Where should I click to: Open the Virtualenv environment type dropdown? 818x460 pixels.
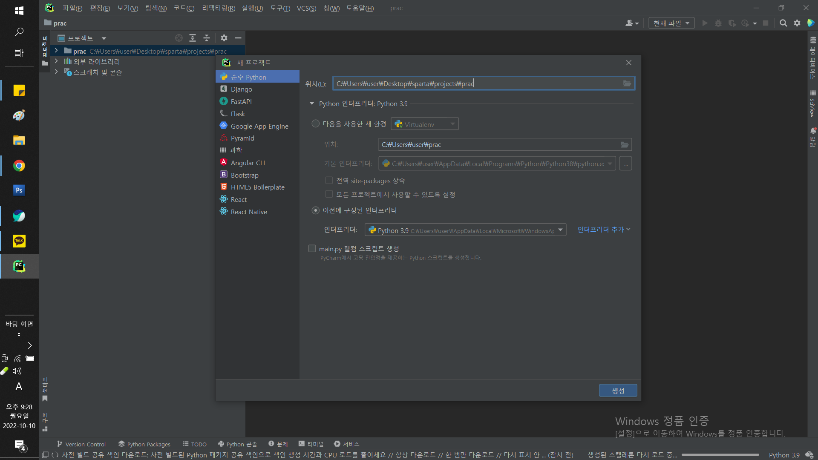[425, 124]
